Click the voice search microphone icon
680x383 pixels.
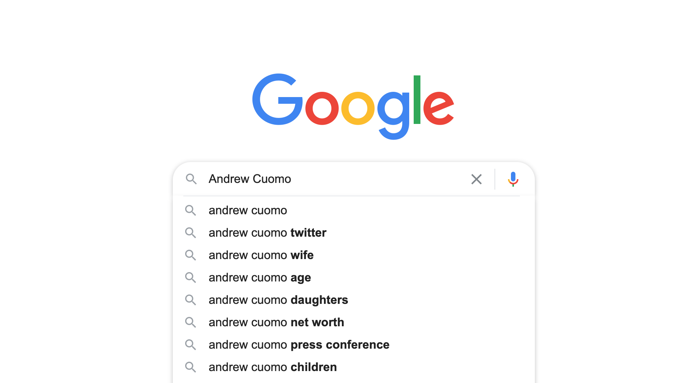(x=513, y=179)
